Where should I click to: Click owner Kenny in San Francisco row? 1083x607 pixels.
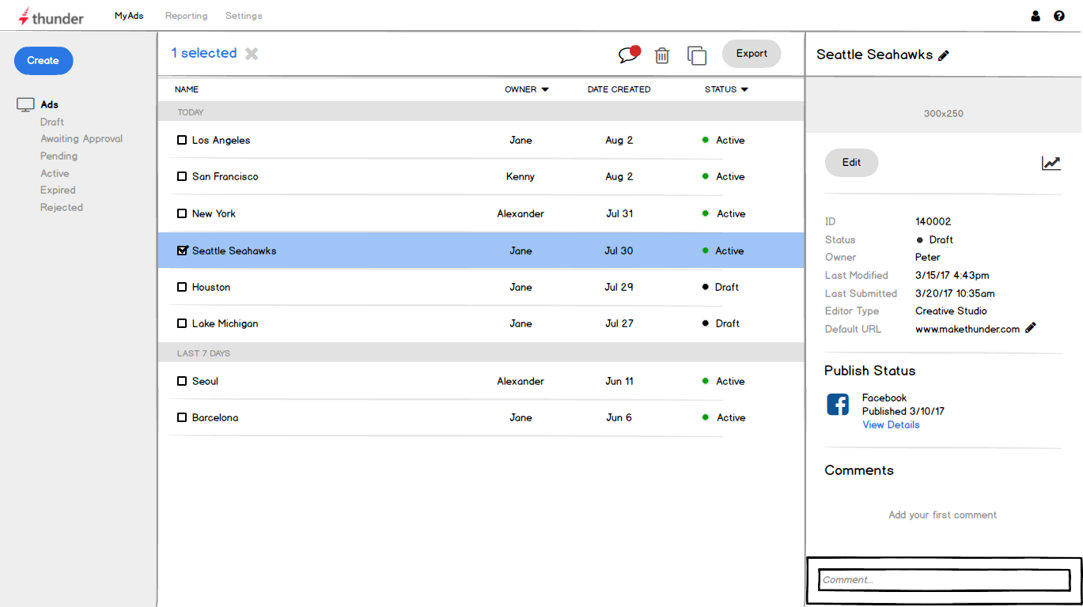click(x=521, y=176)
